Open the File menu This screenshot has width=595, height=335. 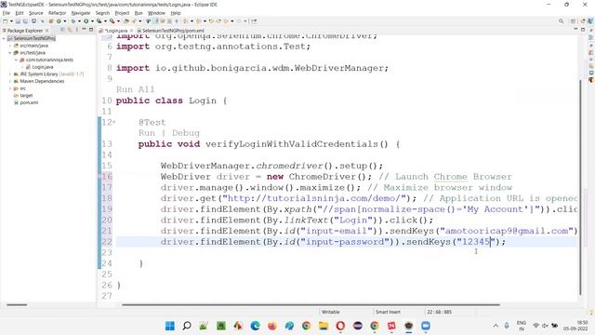click(x=7, y=13)
